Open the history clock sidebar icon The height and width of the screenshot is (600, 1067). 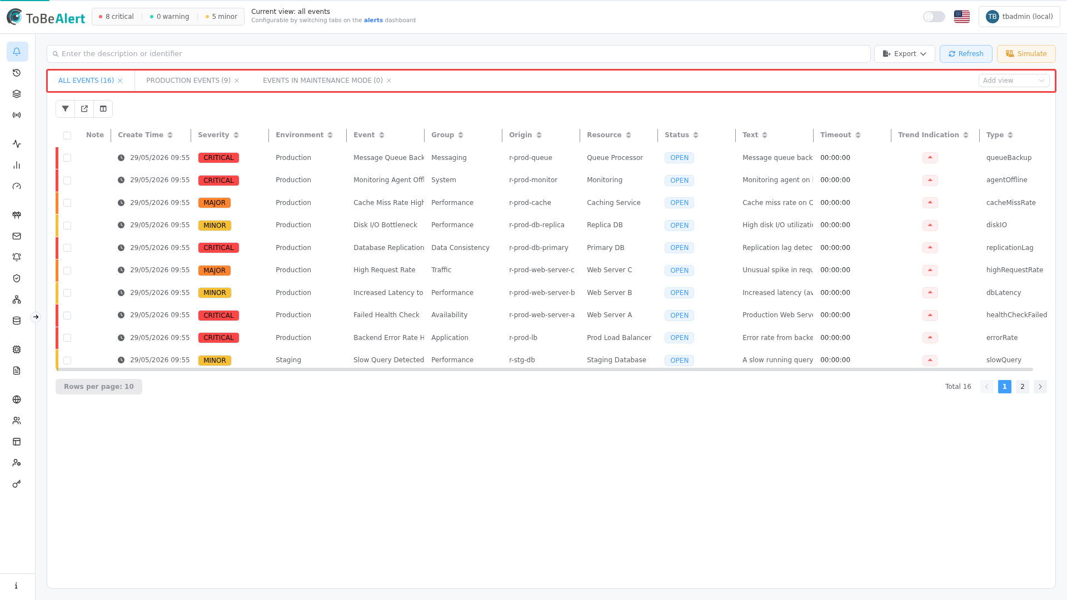(x=17, y=73)
